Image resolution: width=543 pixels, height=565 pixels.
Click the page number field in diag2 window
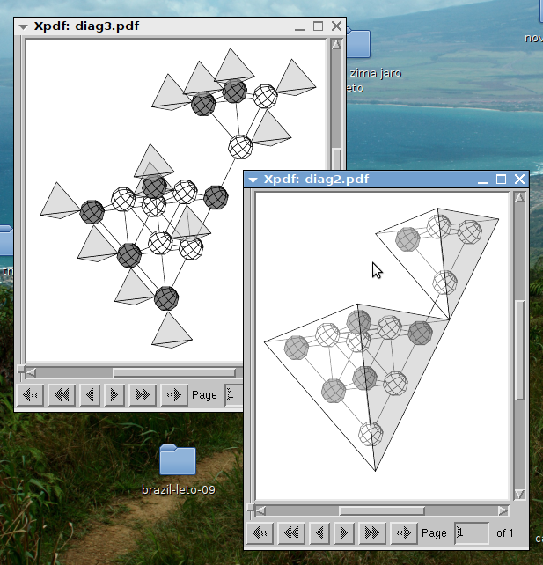(x=472, y=532)
